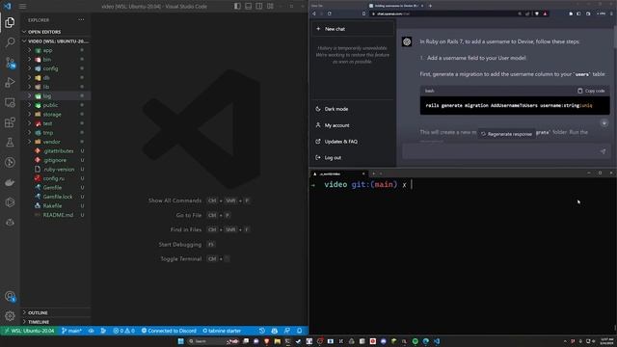Open the Gemfile.lock file
617x347 pixels.
click(x=56, y=197)
